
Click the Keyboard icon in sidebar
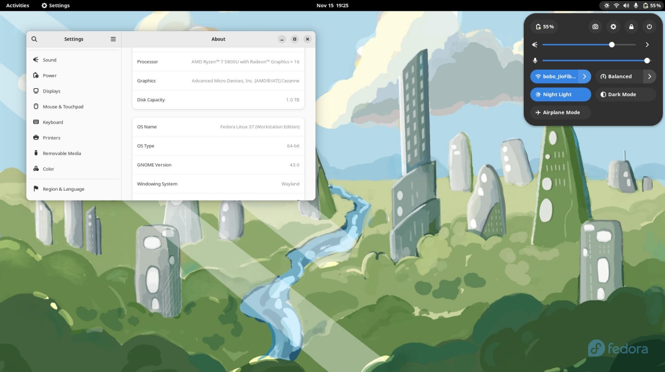click(36, 122)
